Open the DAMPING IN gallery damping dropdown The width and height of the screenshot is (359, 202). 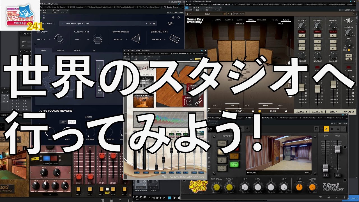pos(159,40)
